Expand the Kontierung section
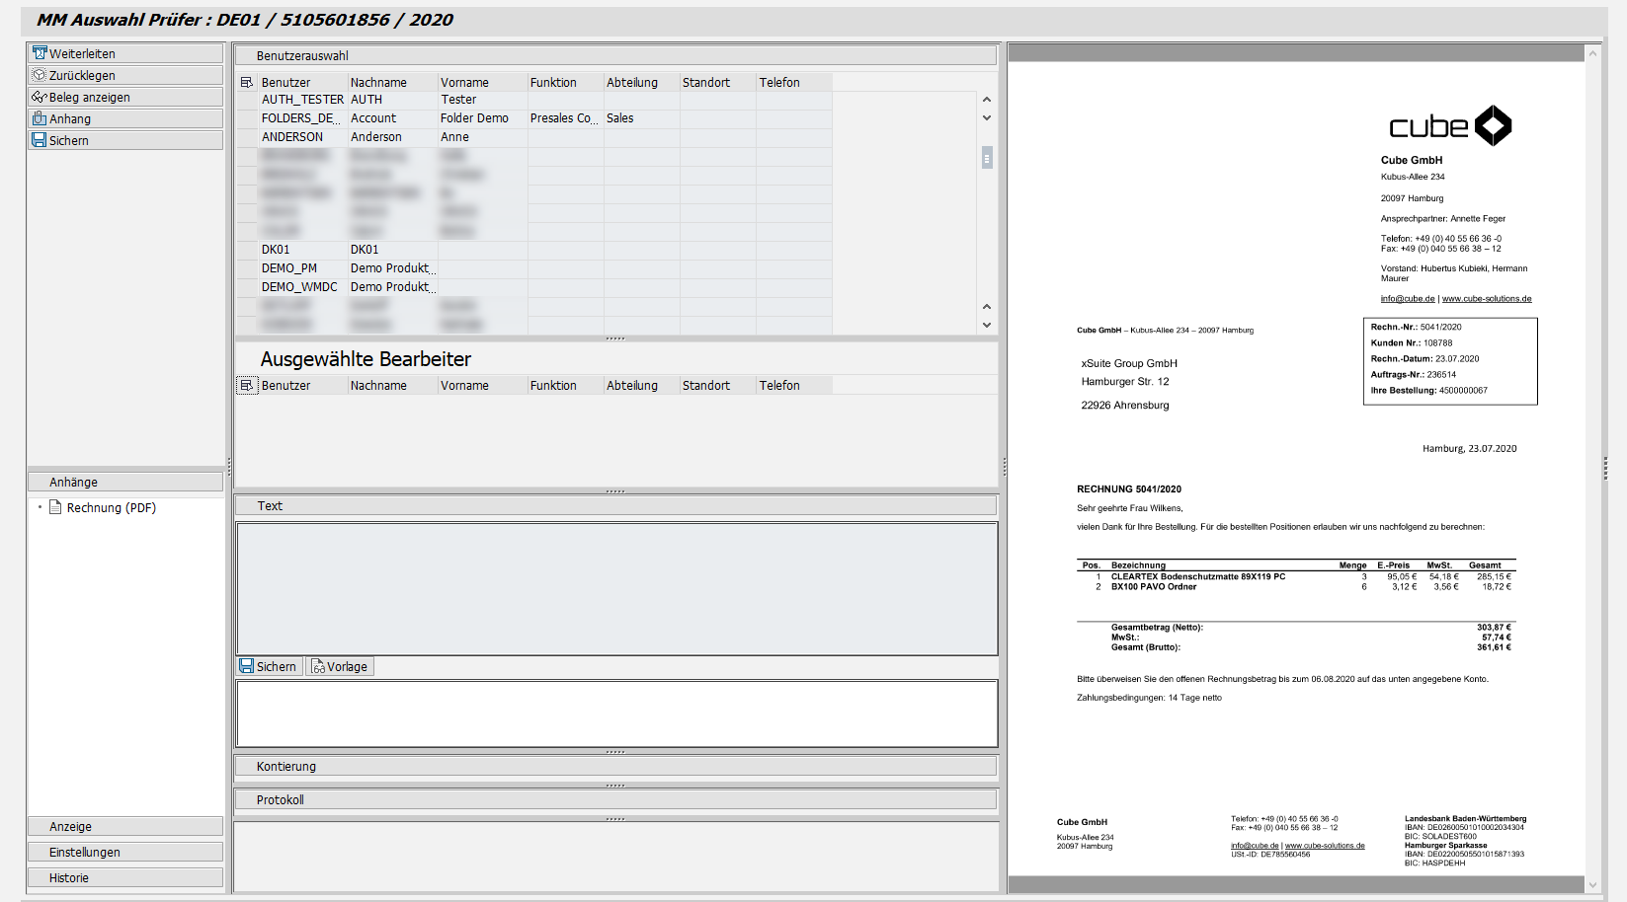 coord(285,766)
